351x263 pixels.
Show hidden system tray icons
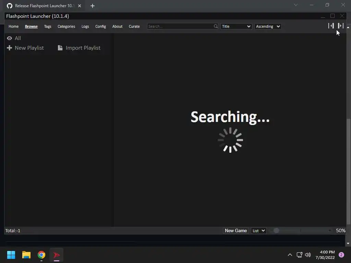click(x=290, y=255)
